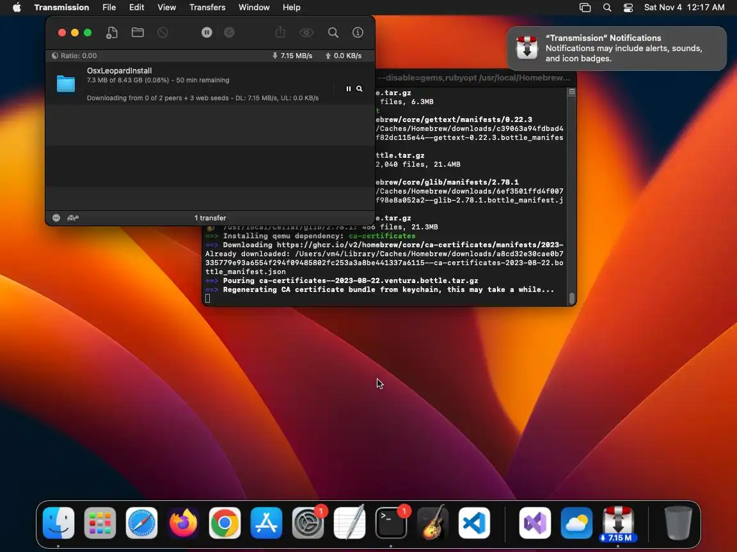Click the Share toolbar icon in Transmission
Screen dimensions: 737x552
(x=281, y=33)
